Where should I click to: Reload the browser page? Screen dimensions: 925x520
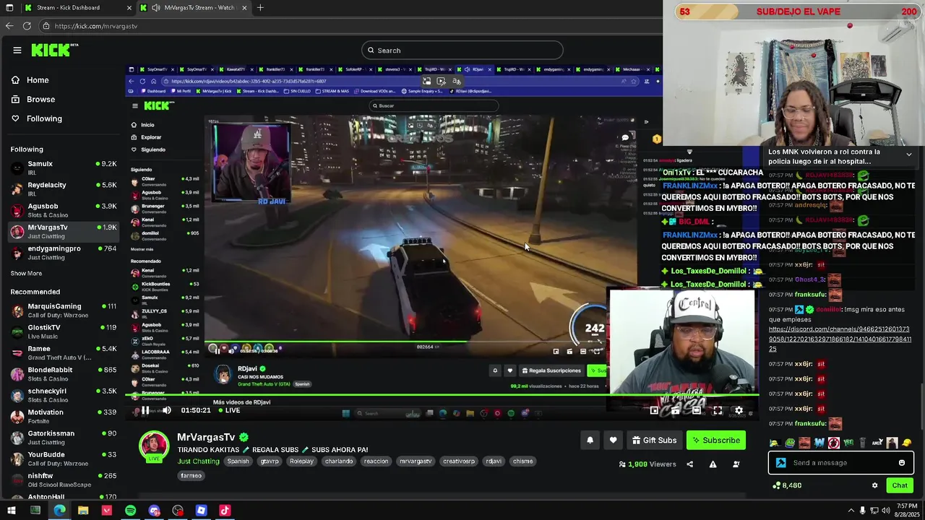click(x=27, y=26)
